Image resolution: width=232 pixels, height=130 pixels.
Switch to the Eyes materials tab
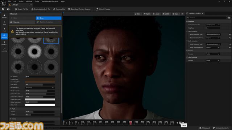pos(48,18)
